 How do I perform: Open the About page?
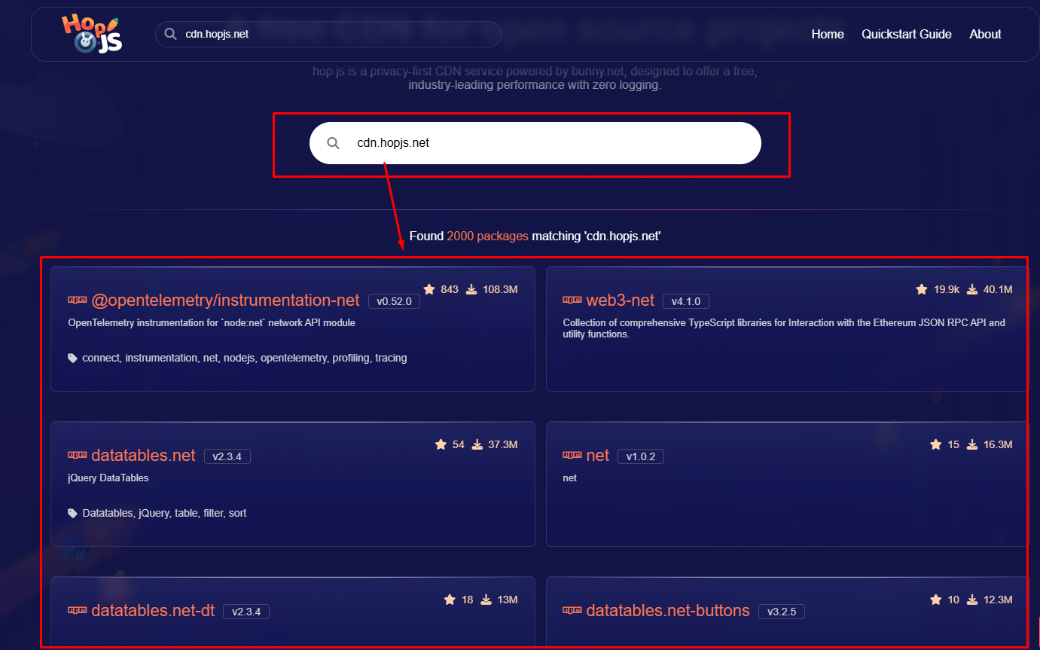tap(985, 34)
